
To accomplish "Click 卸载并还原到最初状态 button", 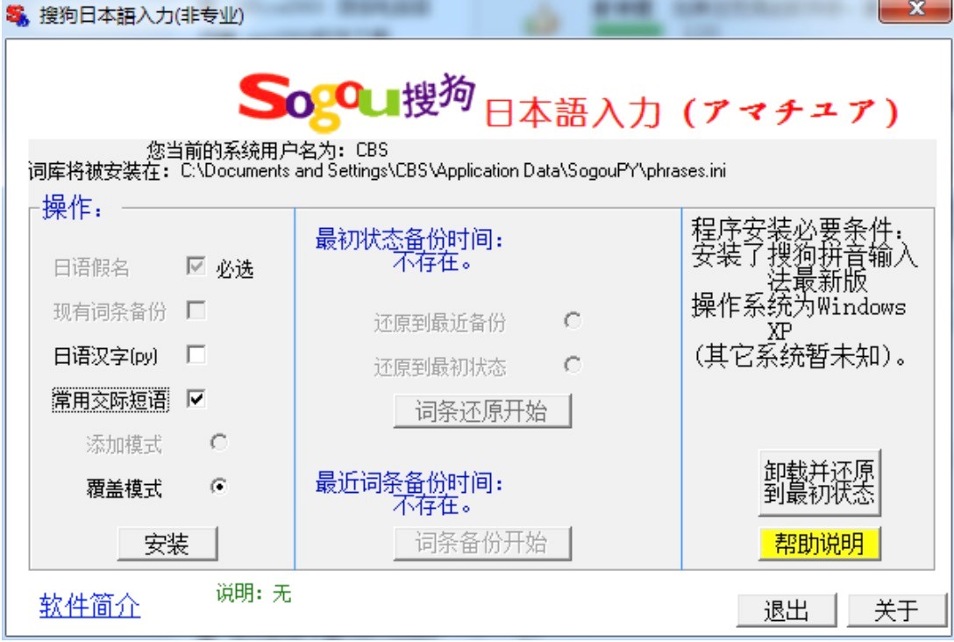I will (x=819, y=481).
